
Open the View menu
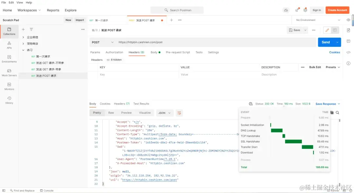(20, 3)
